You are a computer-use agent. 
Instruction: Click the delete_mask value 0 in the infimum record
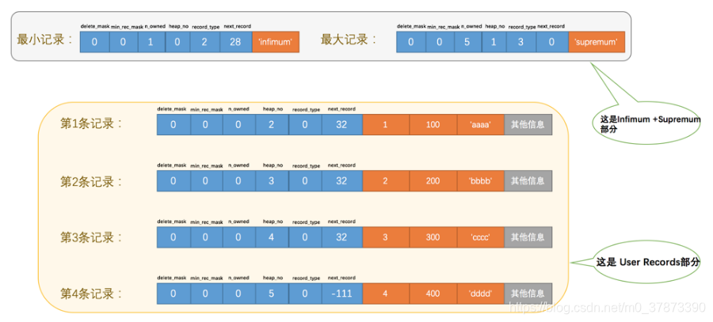[x=94, y=42]
